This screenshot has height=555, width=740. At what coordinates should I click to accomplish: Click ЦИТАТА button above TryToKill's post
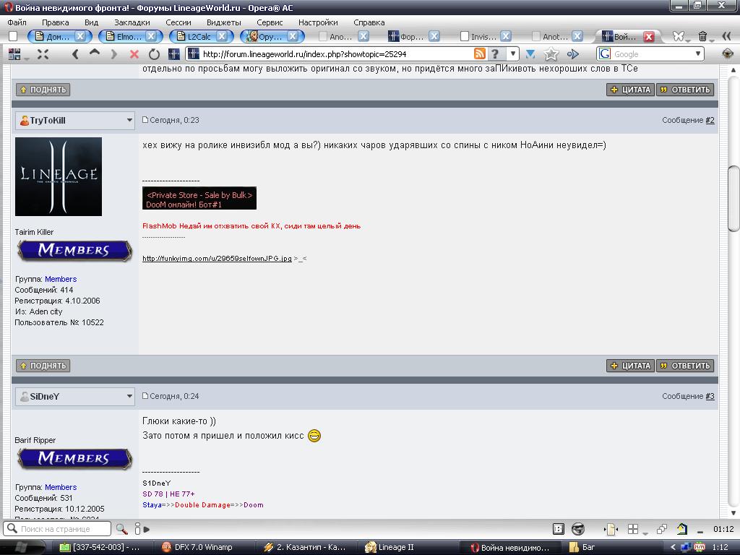[630, 90]
